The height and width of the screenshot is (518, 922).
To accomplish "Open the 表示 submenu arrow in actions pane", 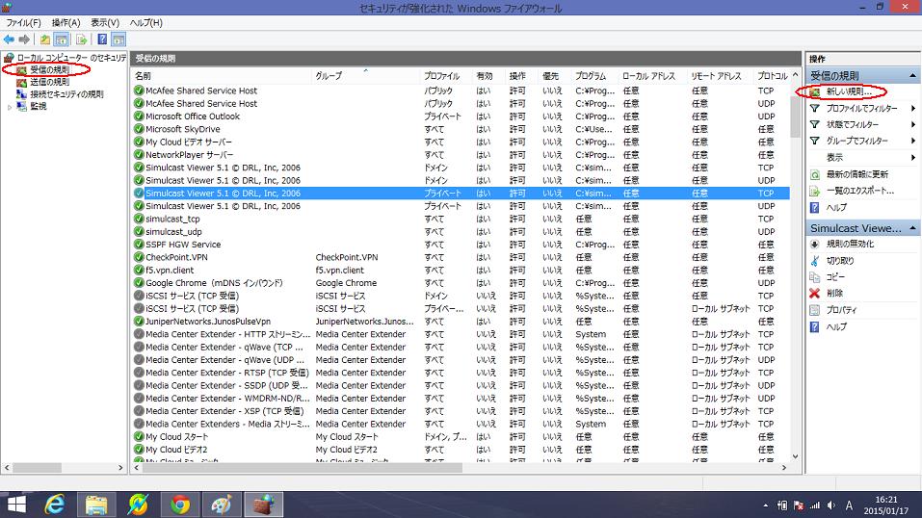I will [913, 158].
